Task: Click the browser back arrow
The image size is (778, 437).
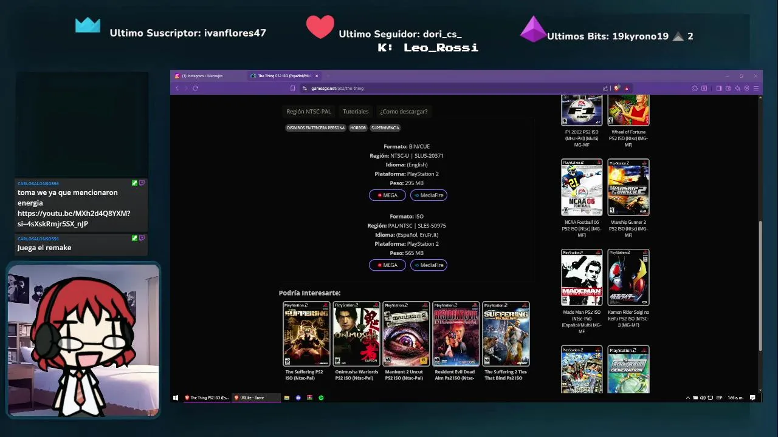Action: point(177,88)
